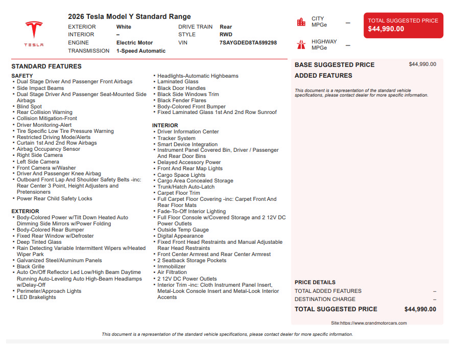The image size is (453, 345).
Task: Open the grandmotorcars.com site link
Action: [369, 323]
